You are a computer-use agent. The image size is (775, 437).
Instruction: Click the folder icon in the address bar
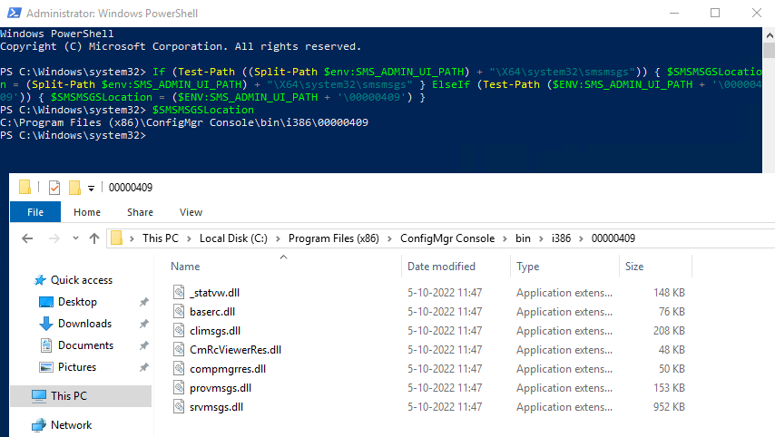click(x=117, y=238)
